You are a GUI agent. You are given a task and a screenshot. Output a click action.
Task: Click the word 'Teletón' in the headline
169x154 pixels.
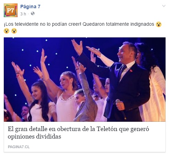[107, 129]
